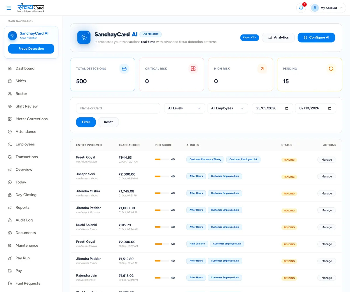Click the Maintenance gear icon
Image resolution: width=350 pixels, height=292 pixels.
(10, 246)
